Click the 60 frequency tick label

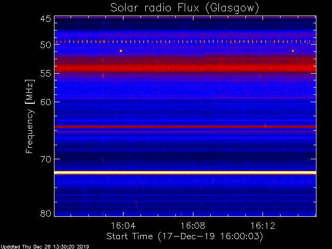[46, 102]
